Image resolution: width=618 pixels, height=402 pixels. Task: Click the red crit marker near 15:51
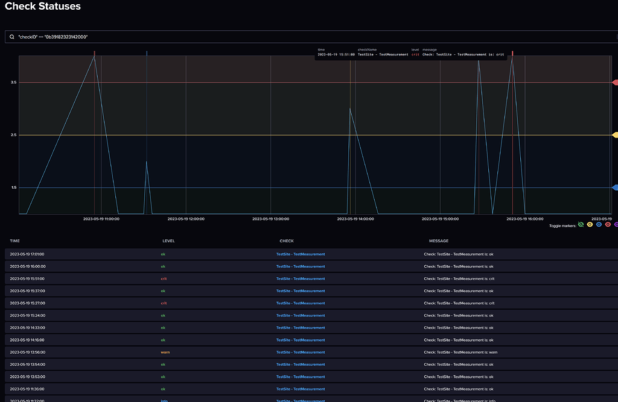(512, 54)
